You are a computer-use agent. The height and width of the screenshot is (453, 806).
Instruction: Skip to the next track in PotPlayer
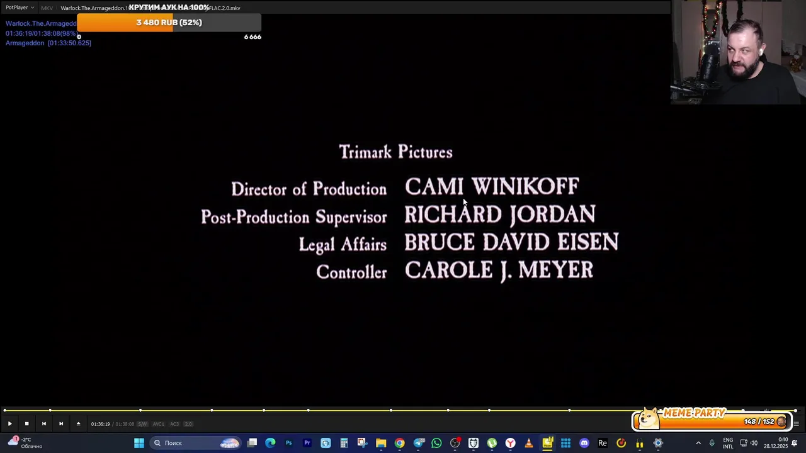(x=61, y=424)
